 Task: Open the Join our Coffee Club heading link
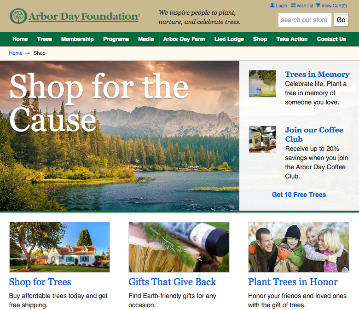(x=314, y=134)
